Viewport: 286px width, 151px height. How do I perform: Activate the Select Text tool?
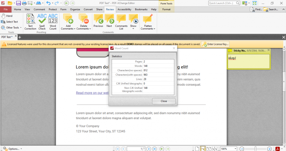coord(9,22)
